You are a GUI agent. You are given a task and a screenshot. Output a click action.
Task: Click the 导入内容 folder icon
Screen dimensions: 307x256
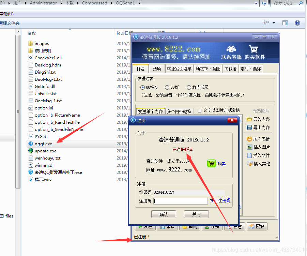point(249,119)
